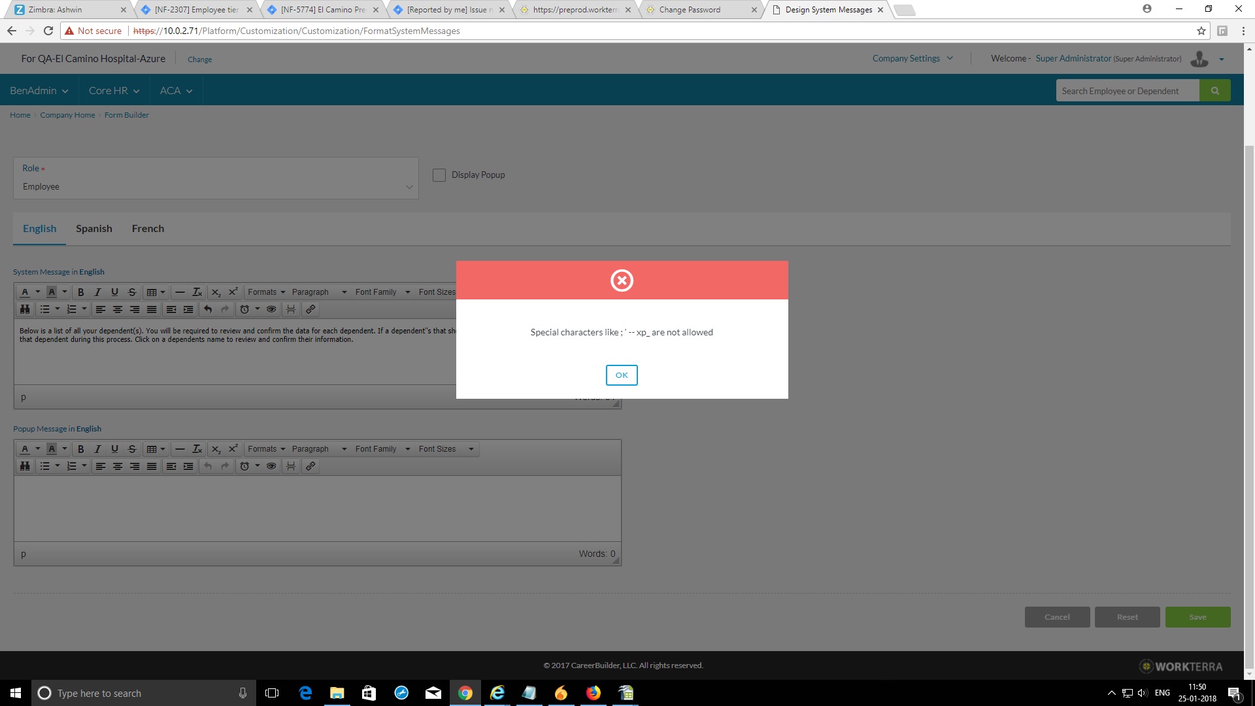
Task: Click italic in the System Message editor toolbar
Action: point(97,292)
